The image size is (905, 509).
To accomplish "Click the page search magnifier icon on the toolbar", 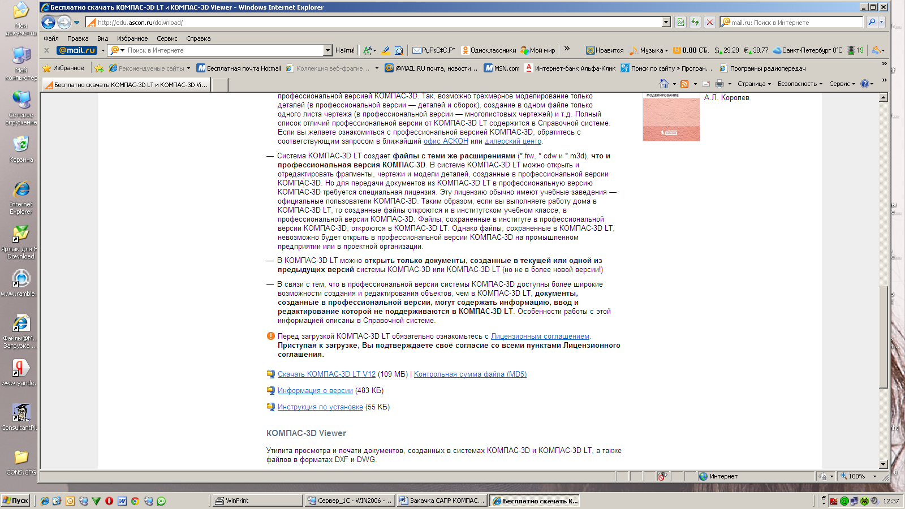I will (399, 50).
